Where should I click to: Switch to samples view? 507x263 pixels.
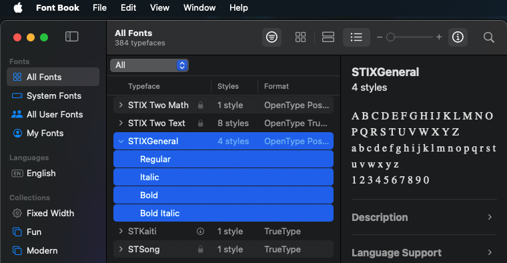pyautogui.click(x=328, y=37)
